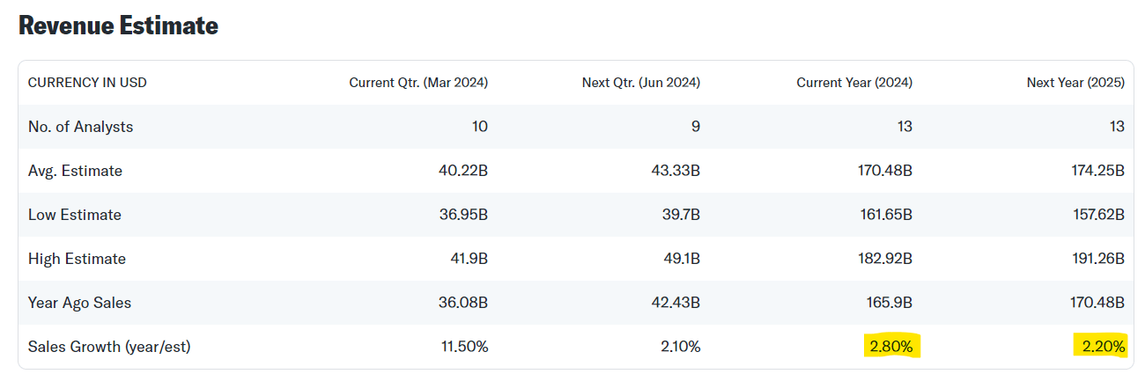The width and height of the screenshot is (1145, 374).
Task: Click the Next Year (2025) column header
Action: tap(1075, 83)
